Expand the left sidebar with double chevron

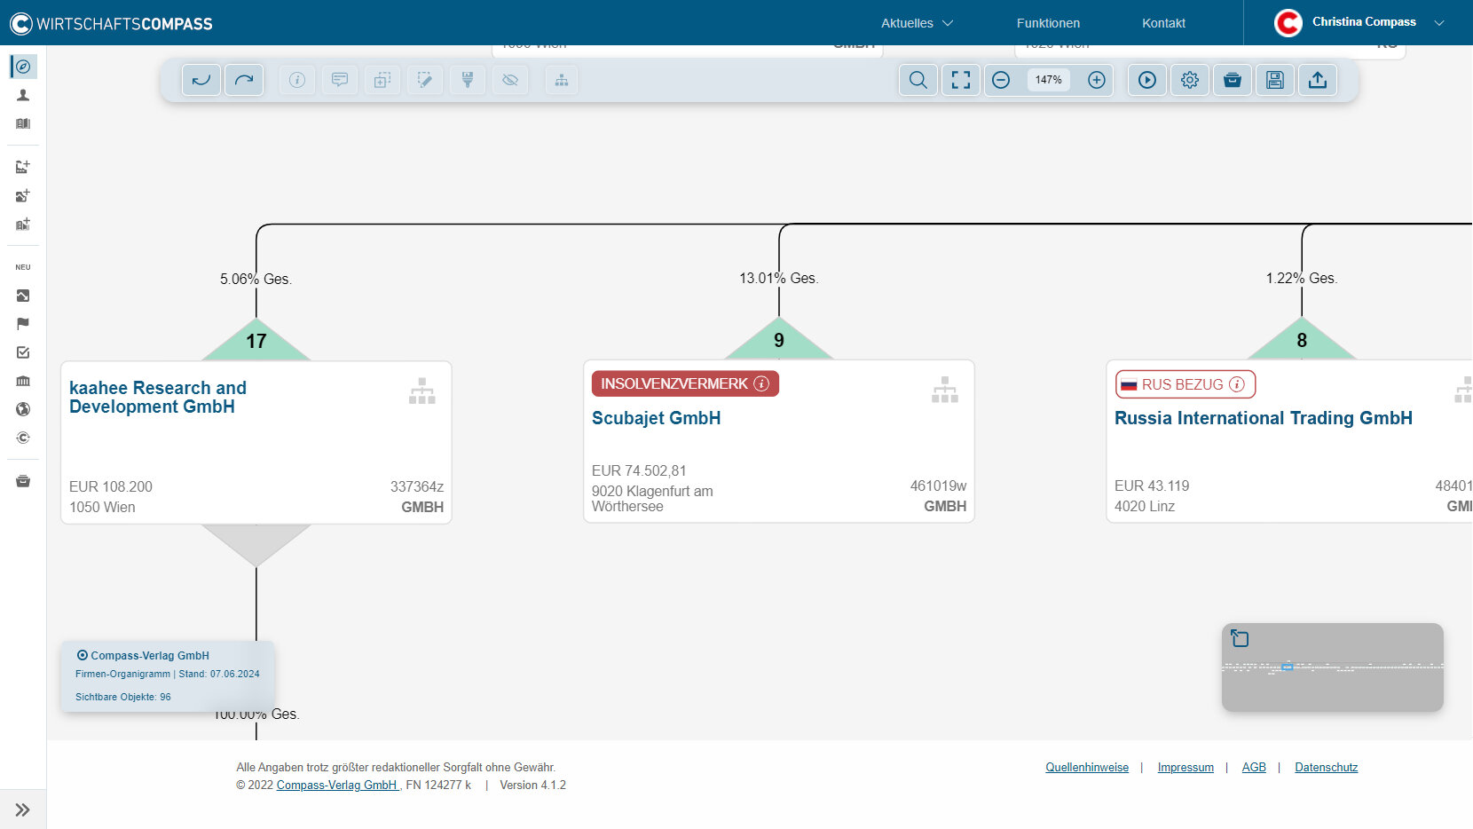23,809
